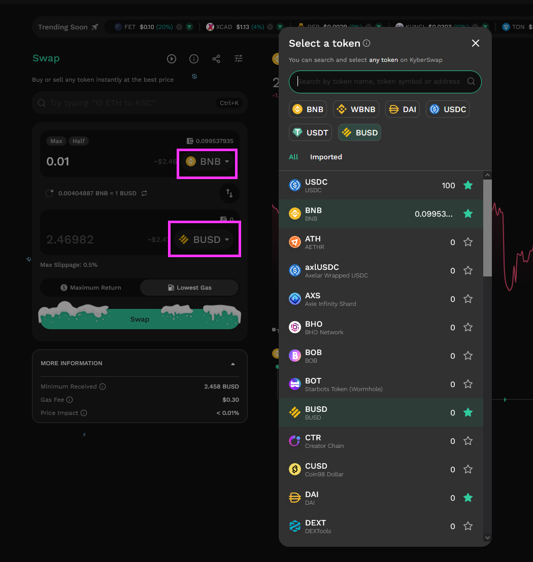
Task: Select the axlUSDC Axelar Wrapped USDC row
Action: point(381,271)
